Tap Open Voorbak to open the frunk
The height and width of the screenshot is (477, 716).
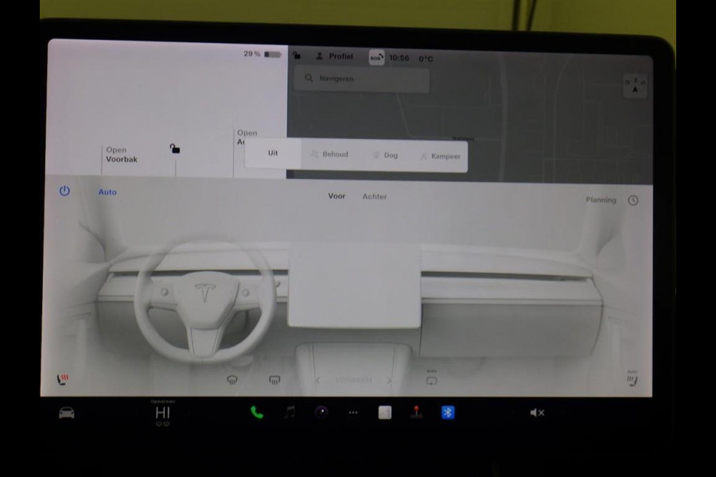[123, 154]
